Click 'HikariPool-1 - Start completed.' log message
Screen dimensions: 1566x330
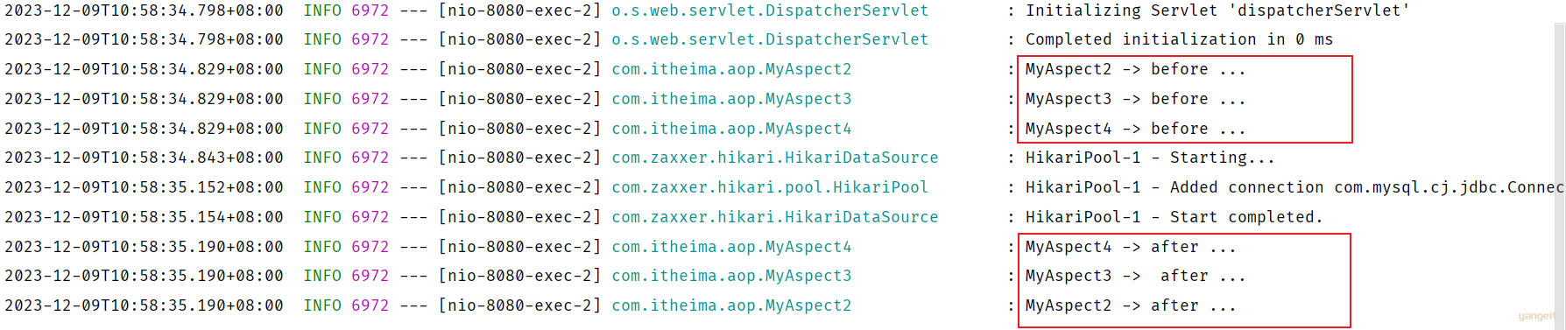[x=1174, y=217]
